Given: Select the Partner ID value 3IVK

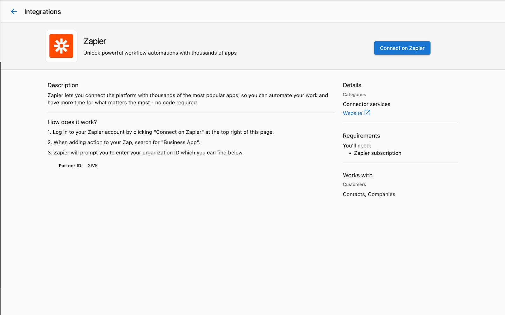Looking at the screenshot, I should 93,166.
